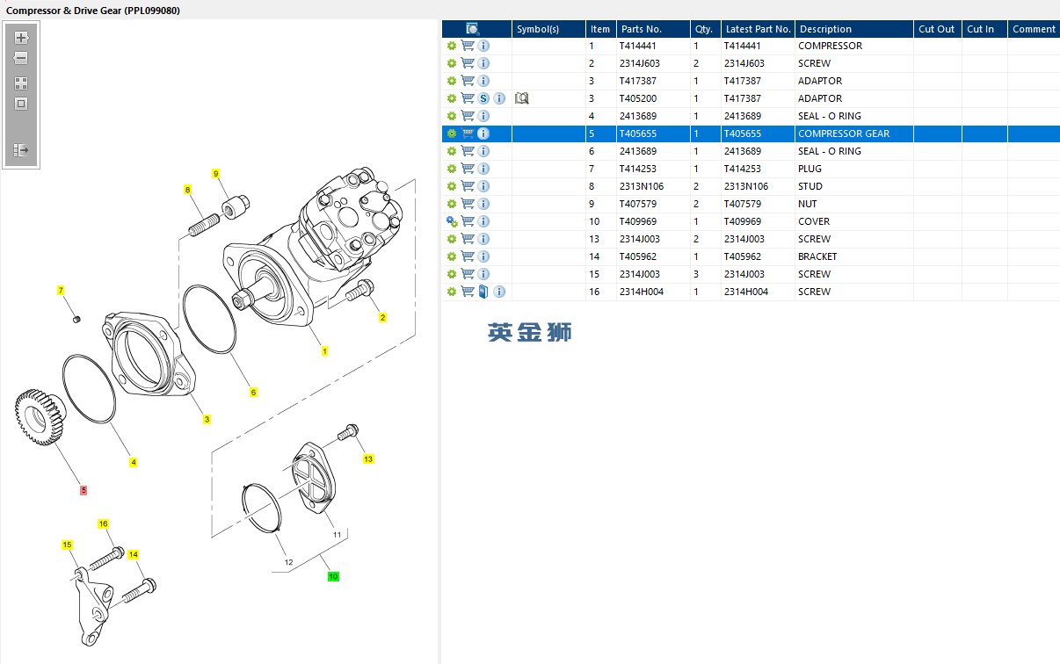The image size is (1060, 664).
Task: Sort by Item column header
Action: point(600,29)
